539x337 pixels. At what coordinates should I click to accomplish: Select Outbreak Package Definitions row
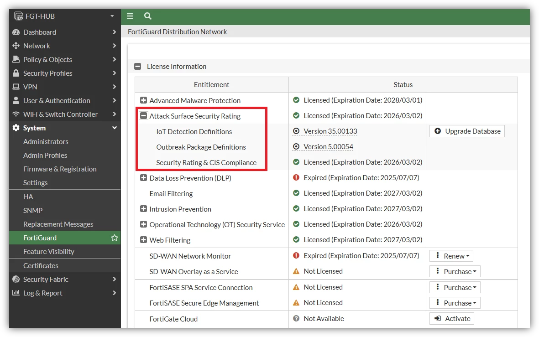[x=201, y=147]
